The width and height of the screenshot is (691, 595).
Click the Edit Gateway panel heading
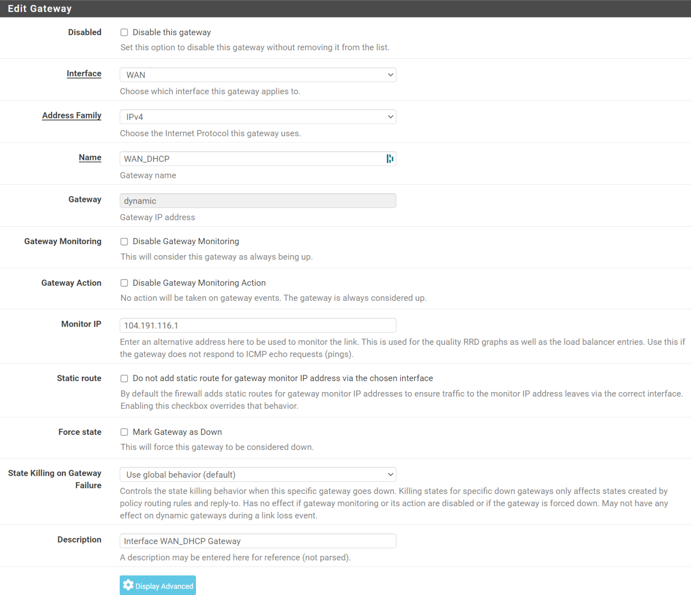pos(40,9)
